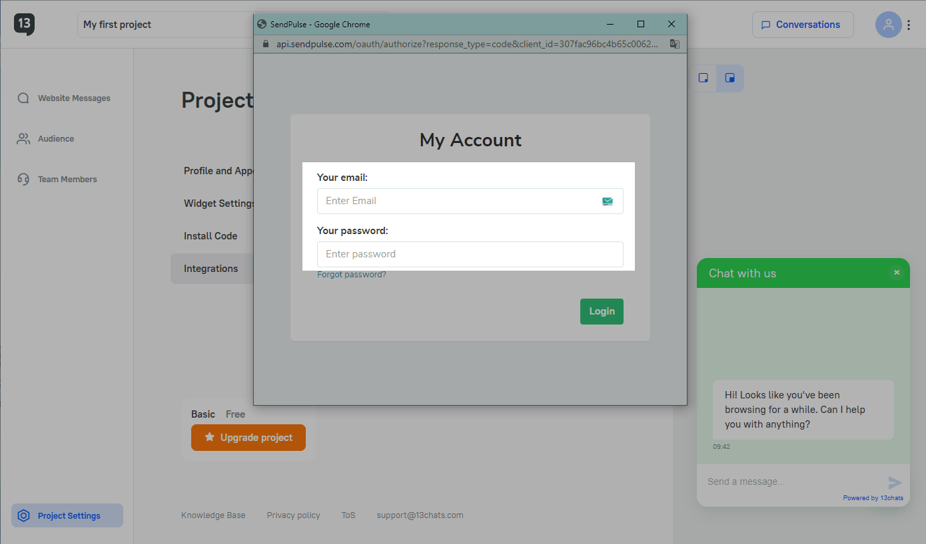Open the Knowledge Base footer link
The width and height of the screenshot is (926, 544).
[213, 515]
